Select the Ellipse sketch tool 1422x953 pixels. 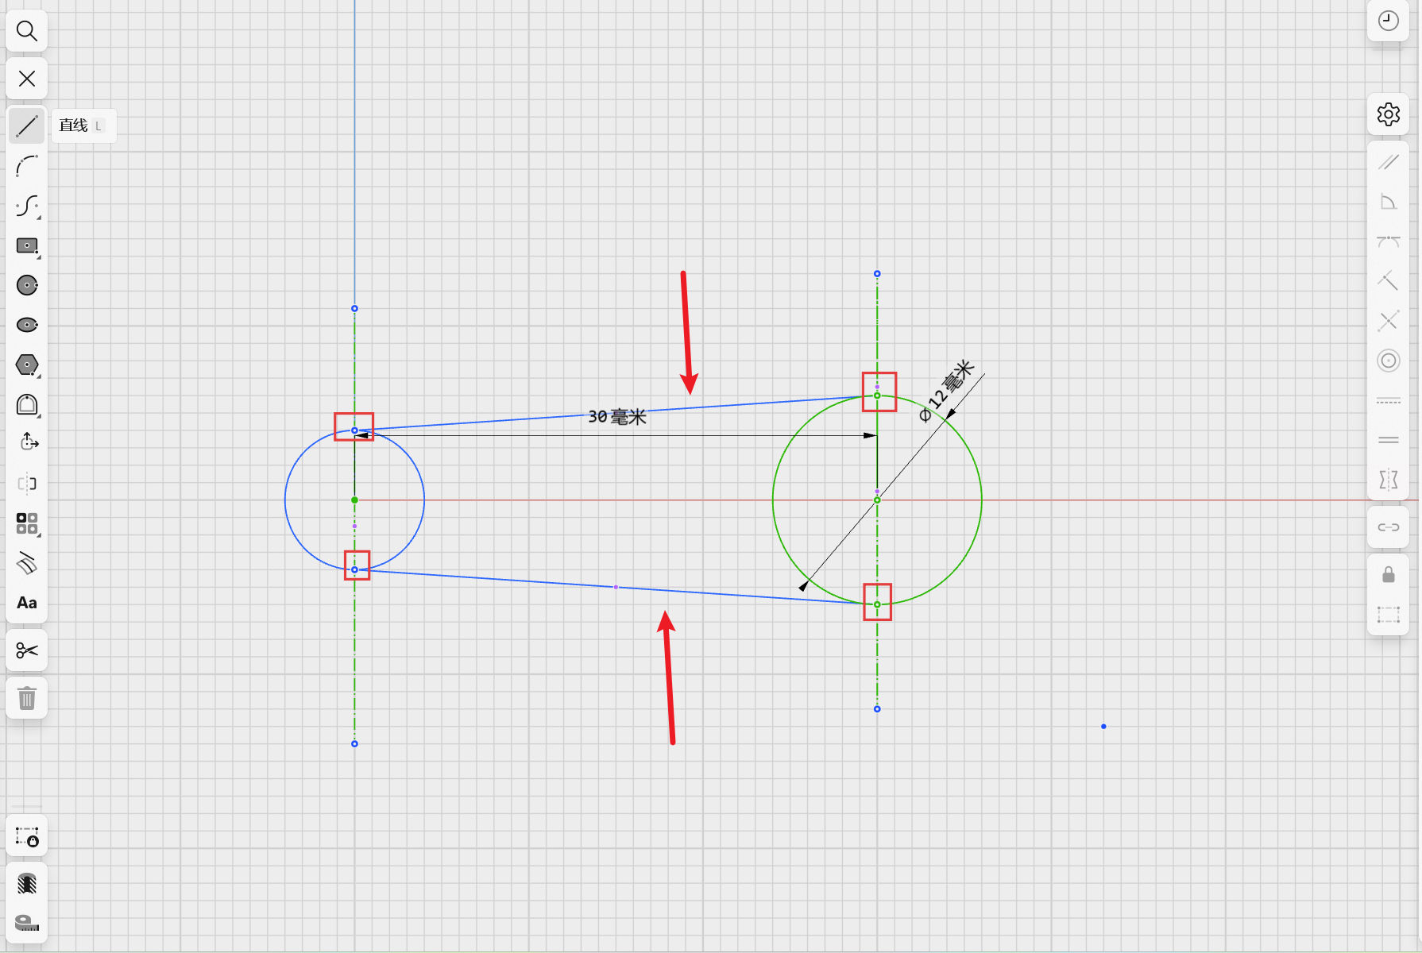click(x=27, y=325)
